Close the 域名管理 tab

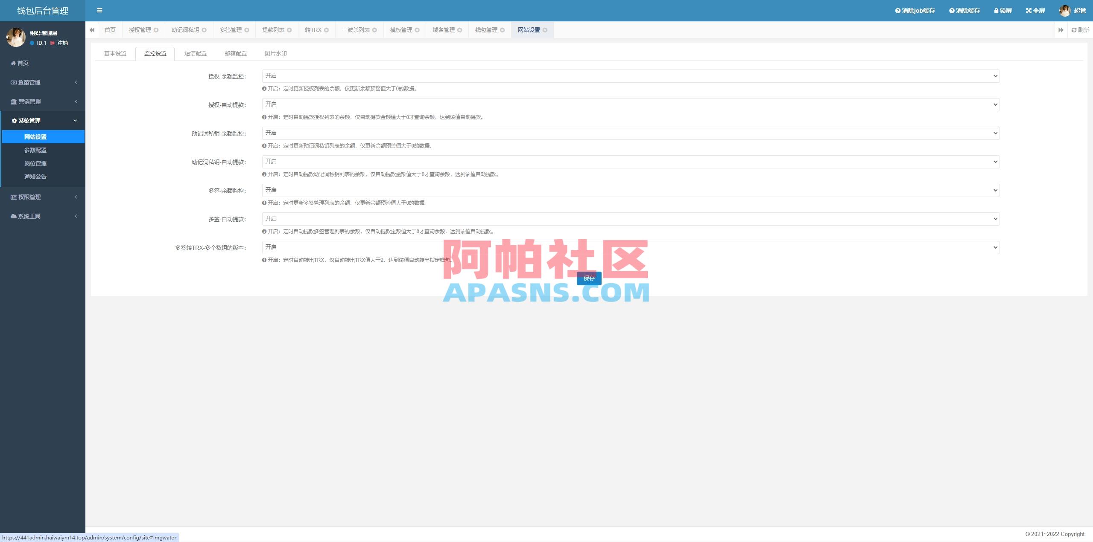coord(460,30)
